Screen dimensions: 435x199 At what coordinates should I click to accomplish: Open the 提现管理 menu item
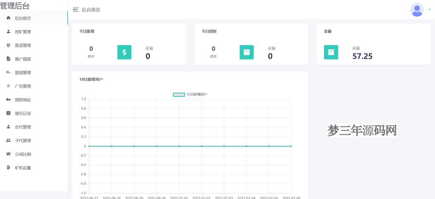(23, 73)
